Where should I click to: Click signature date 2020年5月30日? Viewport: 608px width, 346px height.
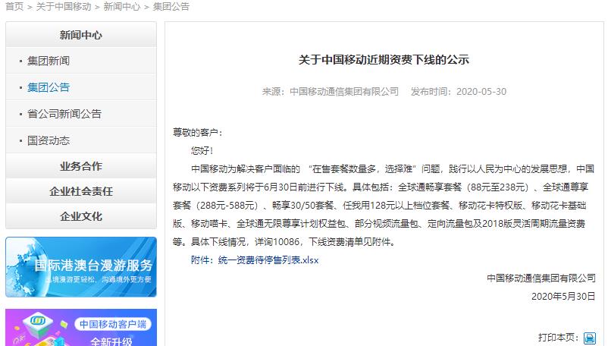coord(563,297)
